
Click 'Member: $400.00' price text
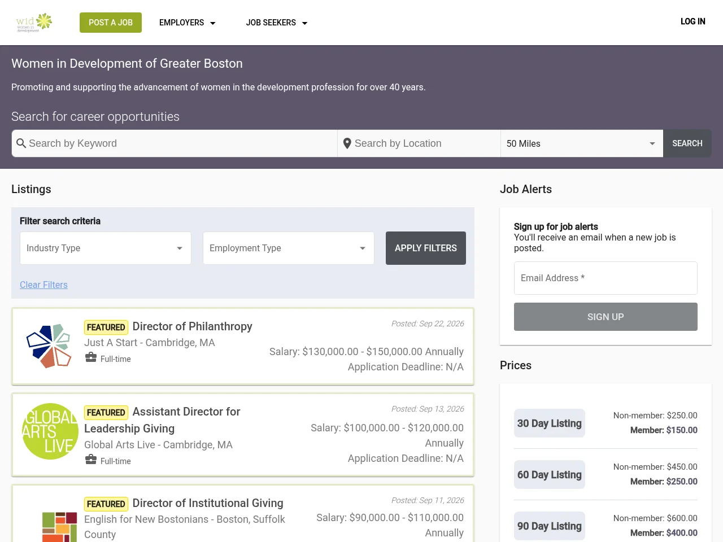(x=664, y=533)
